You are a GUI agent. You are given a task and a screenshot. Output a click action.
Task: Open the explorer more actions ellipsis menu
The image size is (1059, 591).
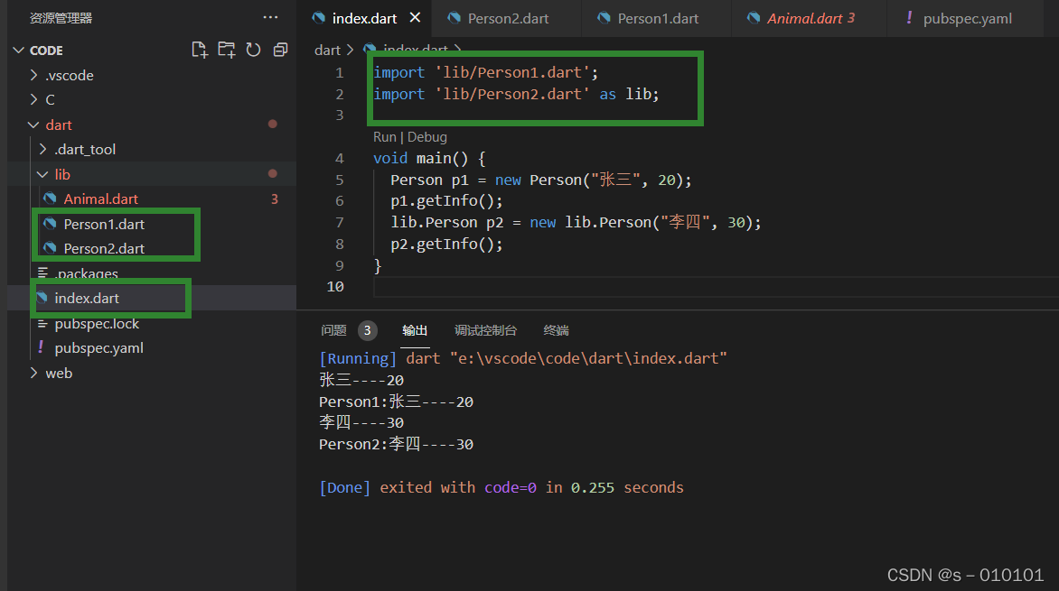[x=270, y=17]
